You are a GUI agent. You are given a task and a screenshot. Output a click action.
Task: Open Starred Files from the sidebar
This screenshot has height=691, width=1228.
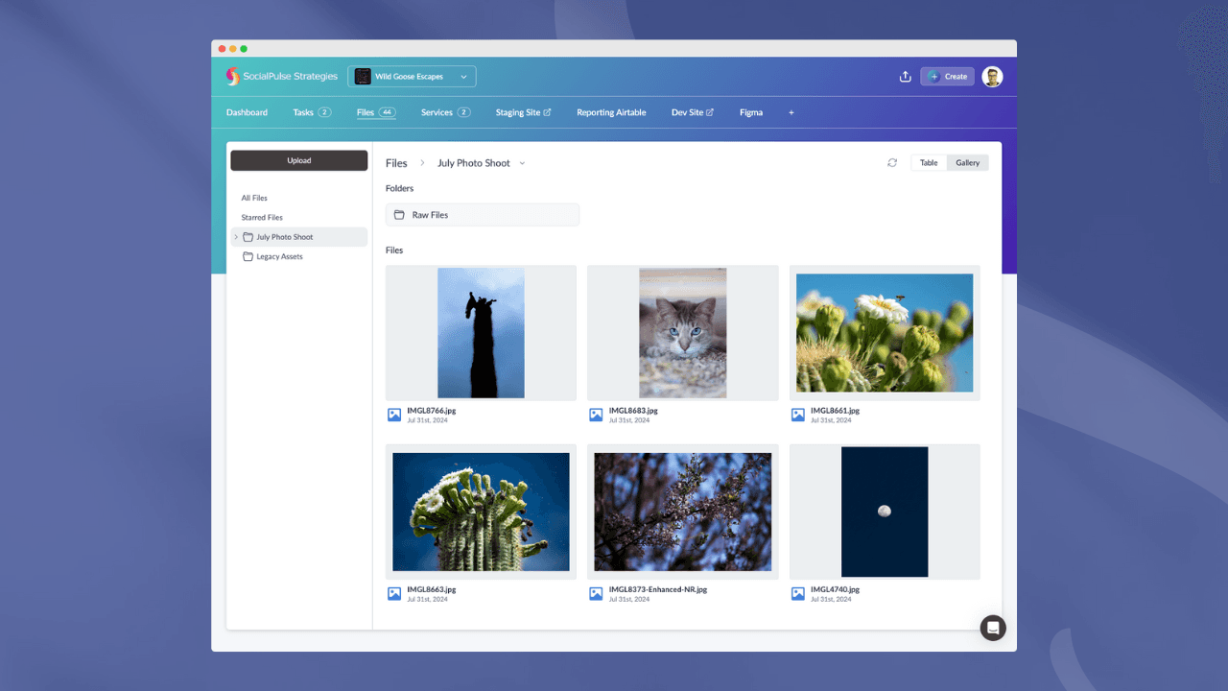pos(260,217)
